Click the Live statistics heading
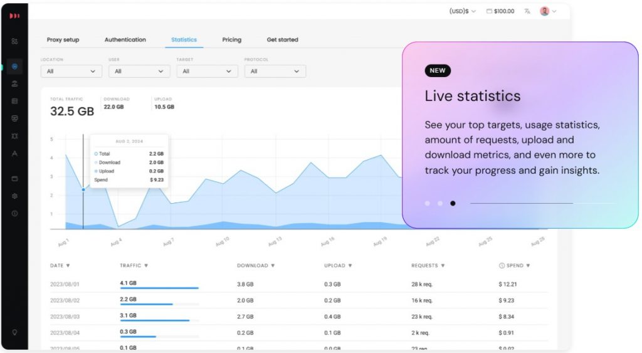Viewport: 642px width, 353px height. tap(473, 96)
